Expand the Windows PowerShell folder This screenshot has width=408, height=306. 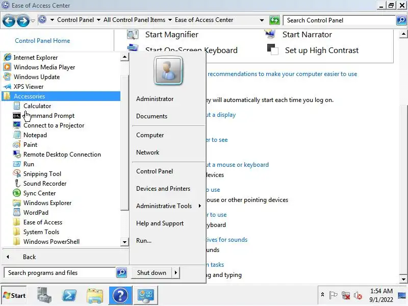click(x=52, y=242)
